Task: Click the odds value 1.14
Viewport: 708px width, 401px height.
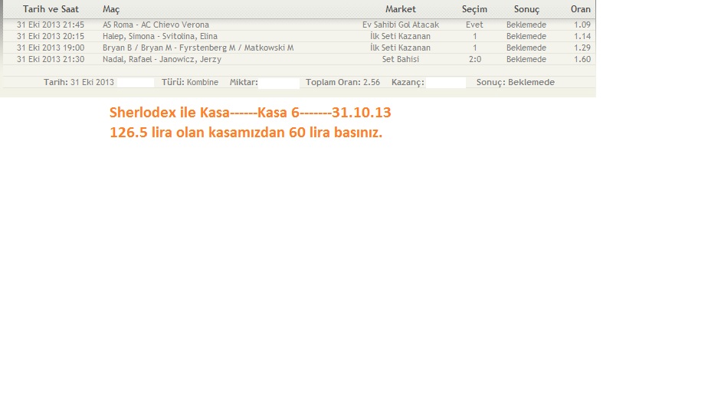Action: pos(582,36)
